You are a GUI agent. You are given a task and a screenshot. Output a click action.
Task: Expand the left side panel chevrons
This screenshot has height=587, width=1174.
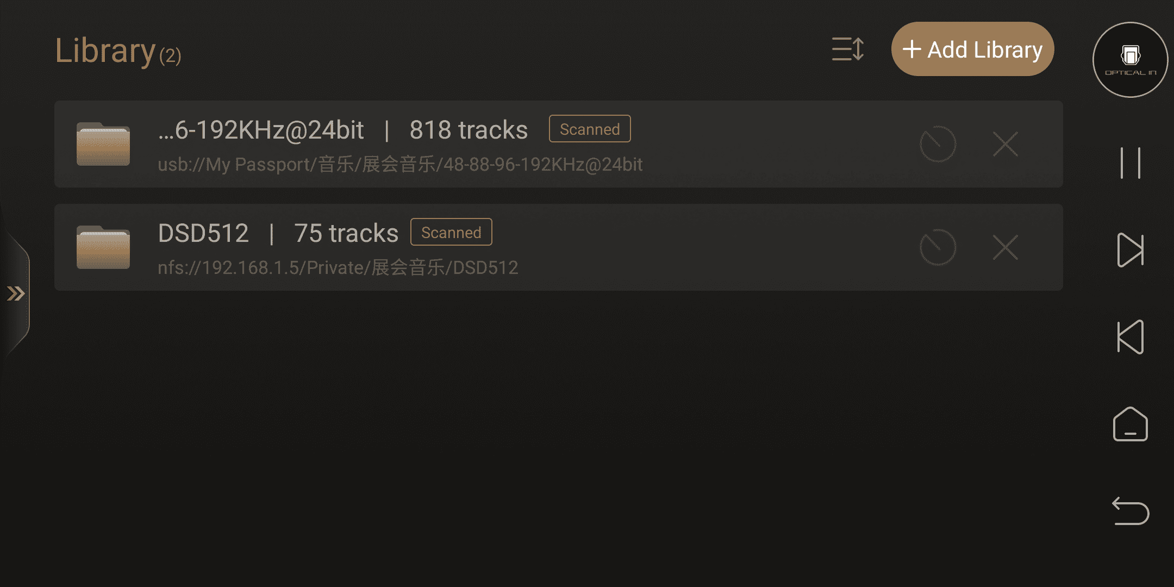[x=16, y=293]
